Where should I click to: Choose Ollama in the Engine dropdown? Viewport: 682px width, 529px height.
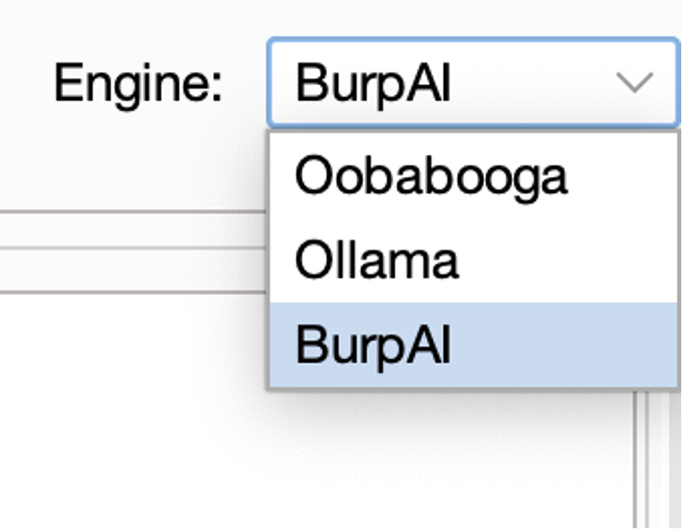[377, 261]
